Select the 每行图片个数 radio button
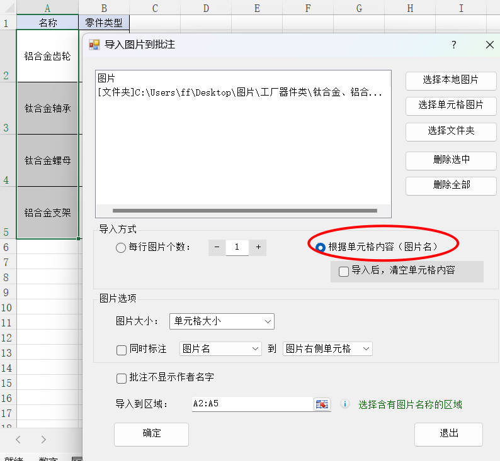The width and height of the screenshot is (500, 461). tap(121, 248)
